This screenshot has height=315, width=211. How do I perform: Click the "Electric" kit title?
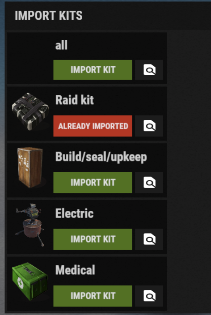74,213
